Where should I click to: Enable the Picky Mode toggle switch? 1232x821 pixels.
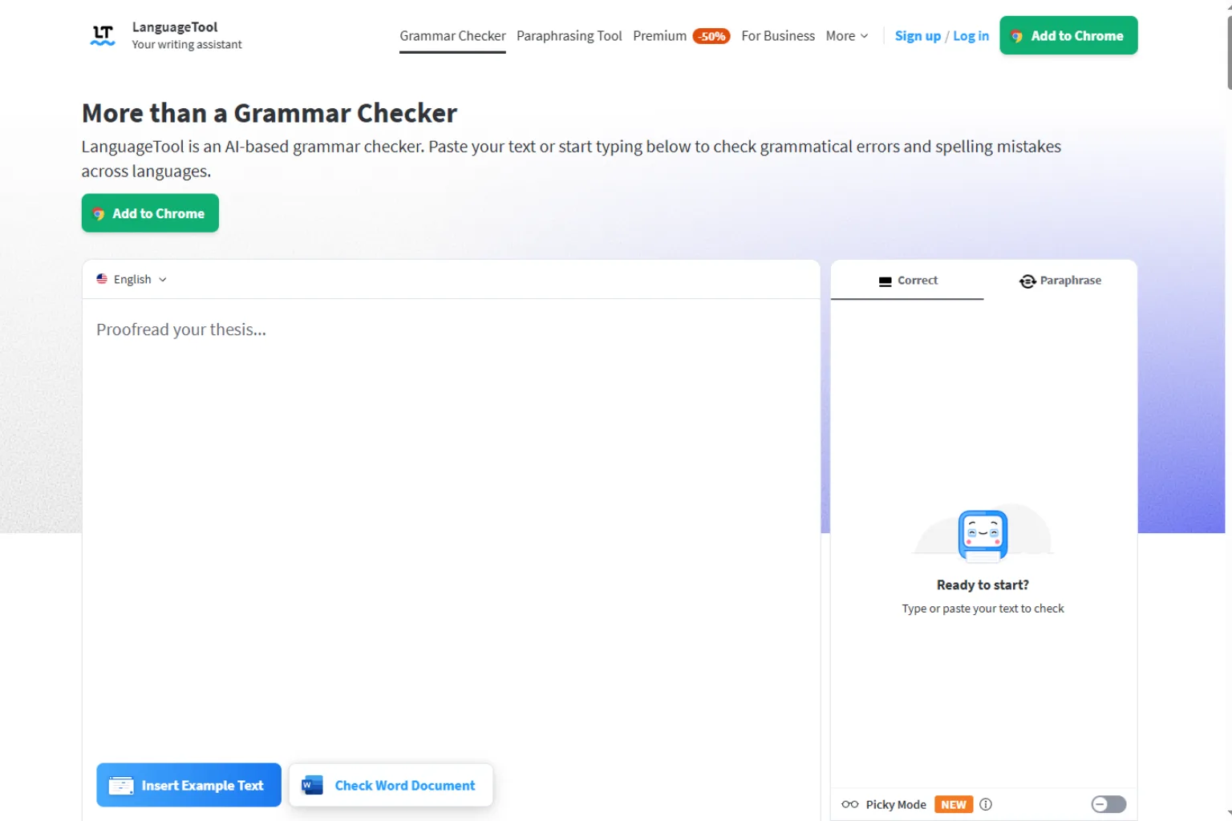1108,804
